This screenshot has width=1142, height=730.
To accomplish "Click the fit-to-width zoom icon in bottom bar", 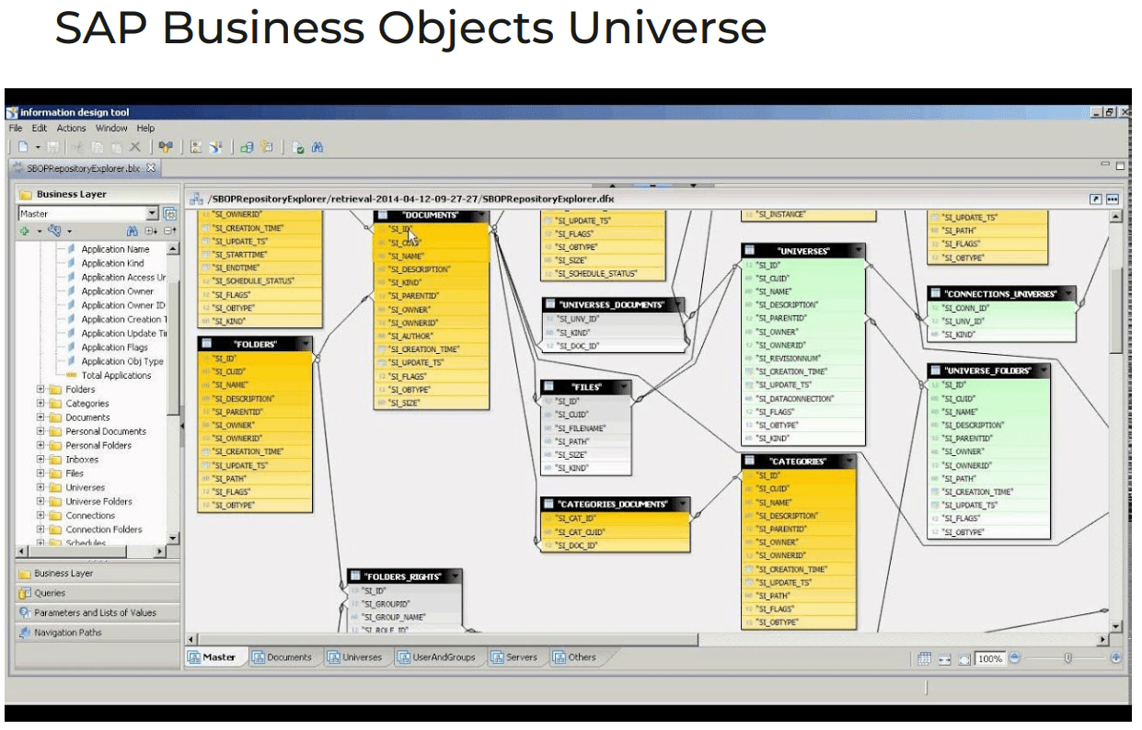I will [x=945, y=659].
